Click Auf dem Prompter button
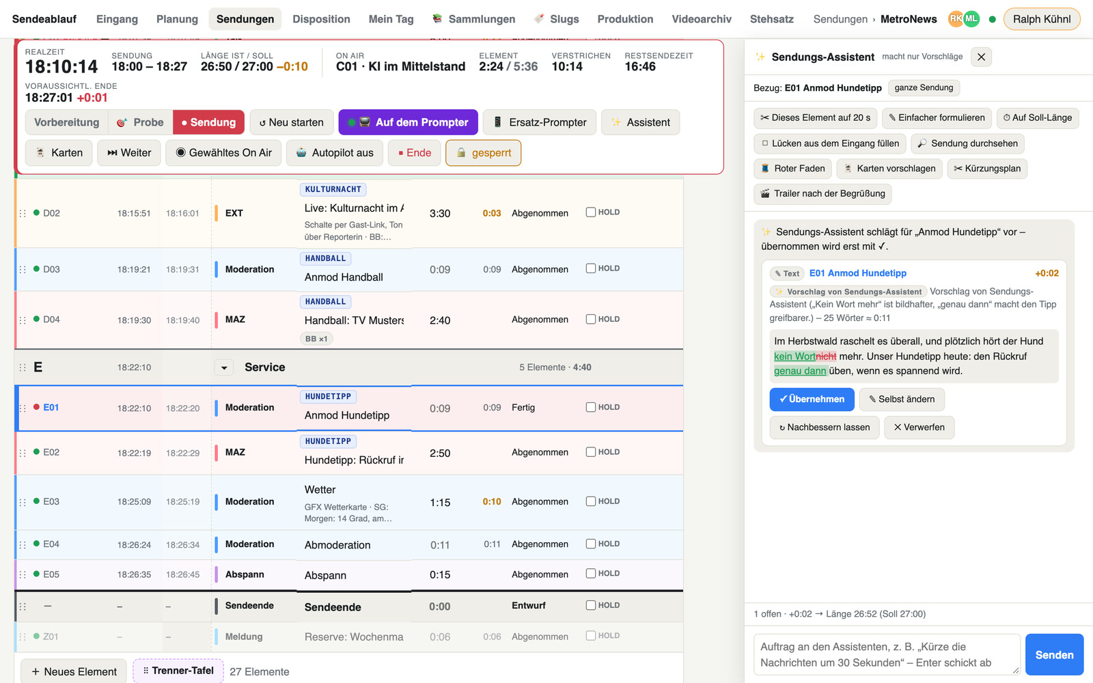Screen dimensions: 1093x683 pyautogui.click(x=408, y=122)
